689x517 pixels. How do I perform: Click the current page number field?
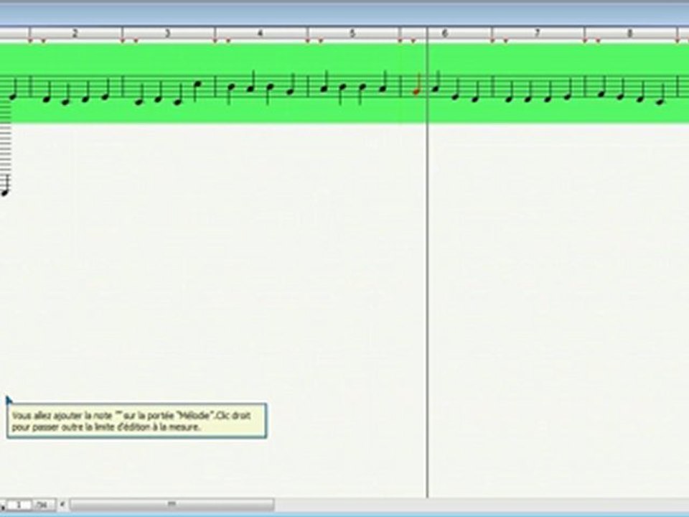[x=19, y=505]
